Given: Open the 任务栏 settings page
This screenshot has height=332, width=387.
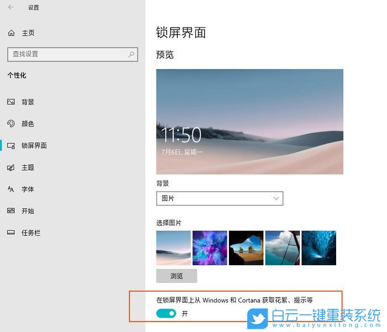Looking at the screenshot, I should 31,233.
